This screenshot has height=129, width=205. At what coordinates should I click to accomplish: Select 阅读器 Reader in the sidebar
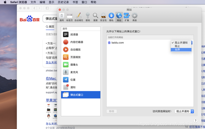click(x=81, y=34)
